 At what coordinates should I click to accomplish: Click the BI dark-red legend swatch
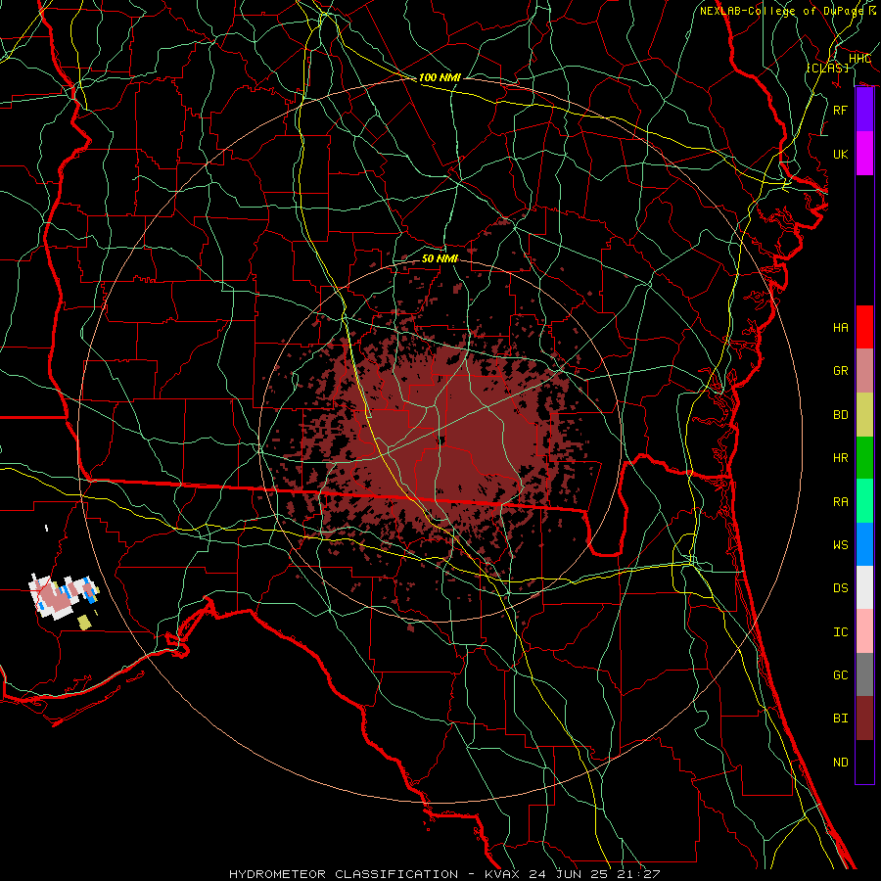864,719
